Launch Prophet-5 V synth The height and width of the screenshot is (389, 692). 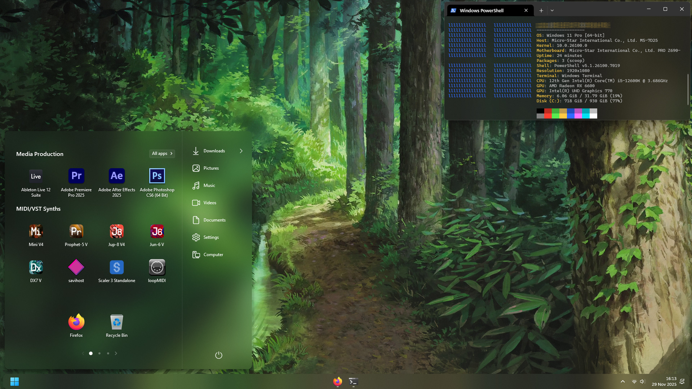pyautogui.click(x=76, y=232)
